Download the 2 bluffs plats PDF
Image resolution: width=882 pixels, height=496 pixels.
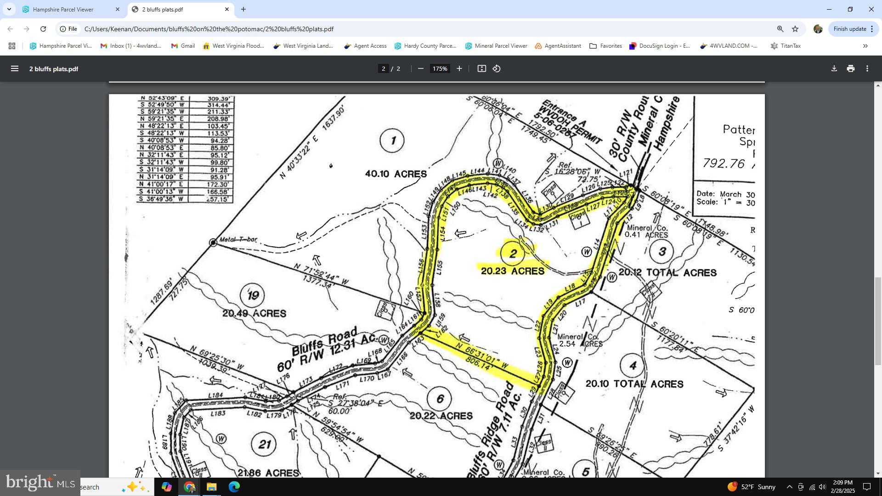pos(834,68)
